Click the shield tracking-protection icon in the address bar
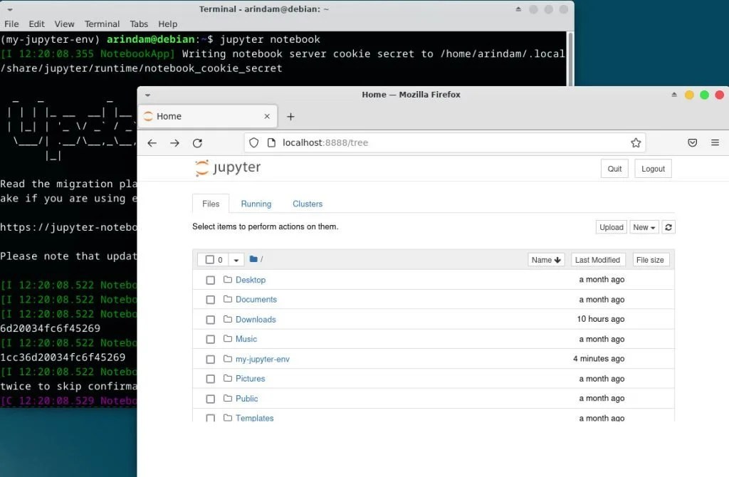The width and height of the screenshot is (729, 477). (x=253, y=142)
